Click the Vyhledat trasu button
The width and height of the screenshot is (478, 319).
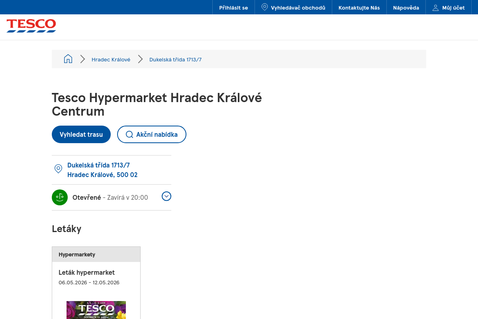click(x=81, y=134)
